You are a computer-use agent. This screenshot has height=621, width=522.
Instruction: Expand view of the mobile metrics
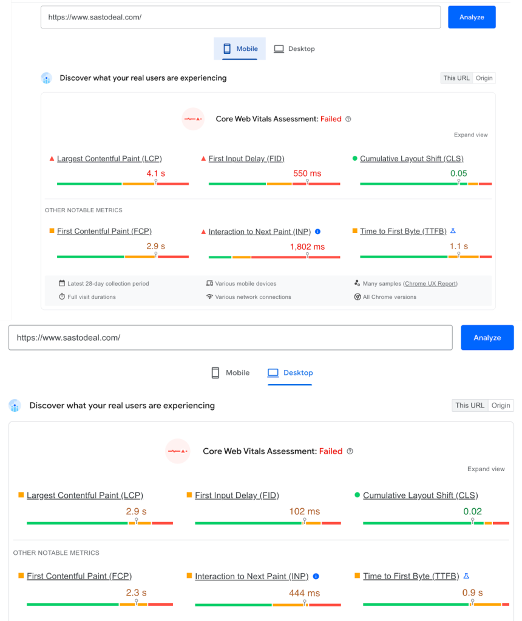pyautogui.click(x=470, y=135)
